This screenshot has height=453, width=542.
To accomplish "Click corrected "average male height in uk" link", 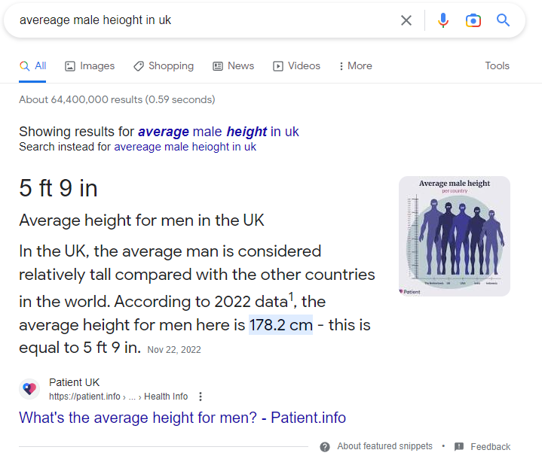I will 219,132.
